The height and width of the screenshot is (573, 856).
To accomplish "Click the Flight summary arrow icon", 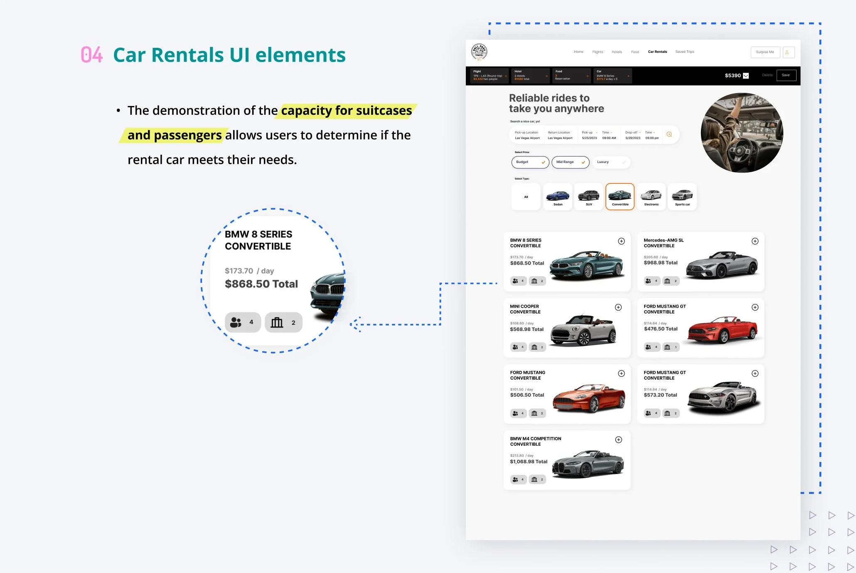I will click(506, 76).
